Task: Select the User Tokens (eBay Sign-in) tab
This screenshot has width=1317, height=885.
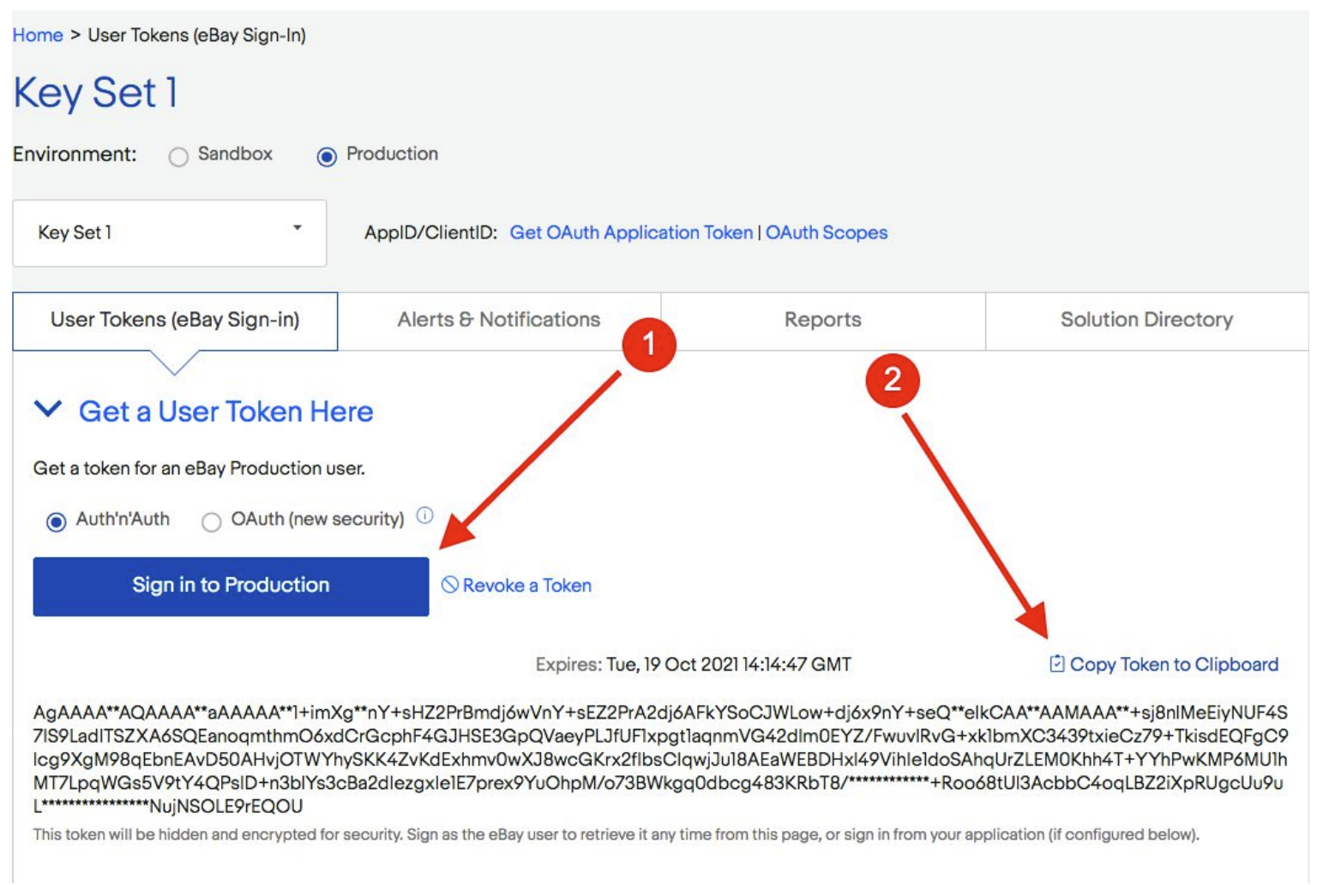Action: [175, 320]
